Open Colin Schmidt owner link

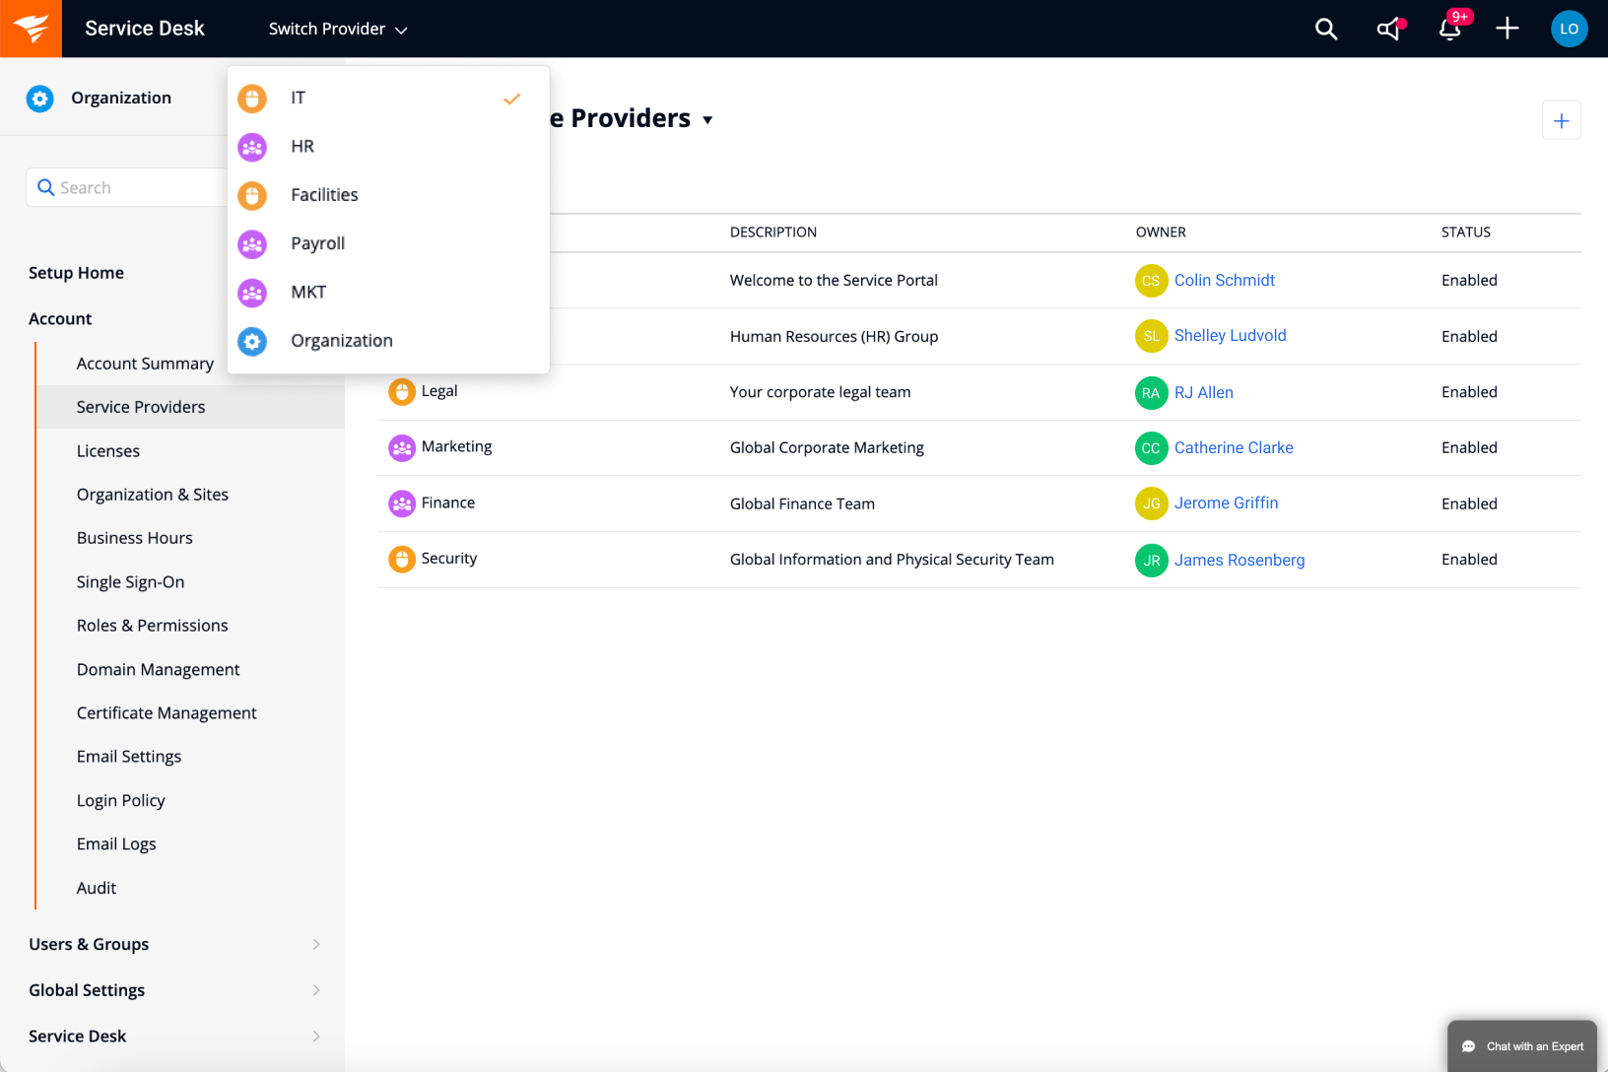pyautogui.click(x=1224, y=281)
